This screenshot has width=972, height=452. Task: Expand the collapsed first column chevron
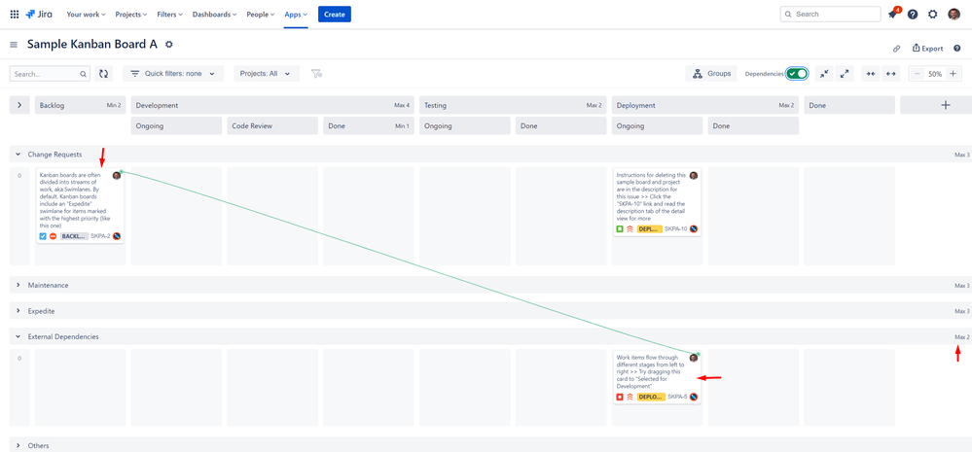coord(19,105)
